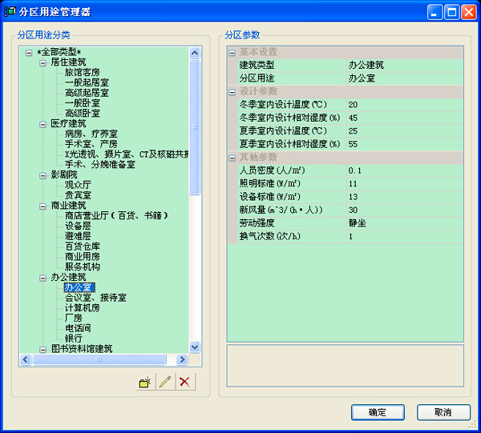Click the tree's horizontal scrollbar right arrow
Viewport: 481px width, 433px height.
[184, 359]
